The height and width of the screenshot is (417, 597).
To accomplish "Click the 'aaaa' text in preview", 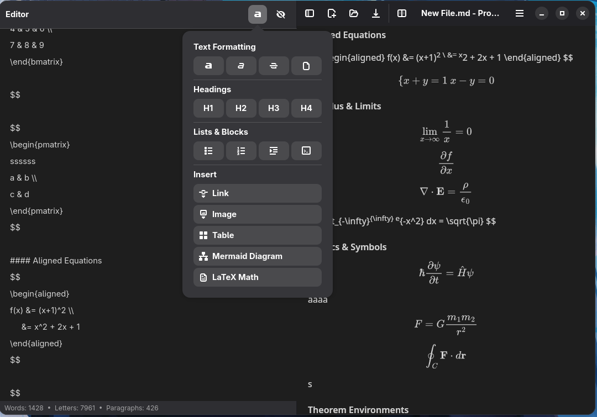I will pyautogui.click(x=317, y=300).
